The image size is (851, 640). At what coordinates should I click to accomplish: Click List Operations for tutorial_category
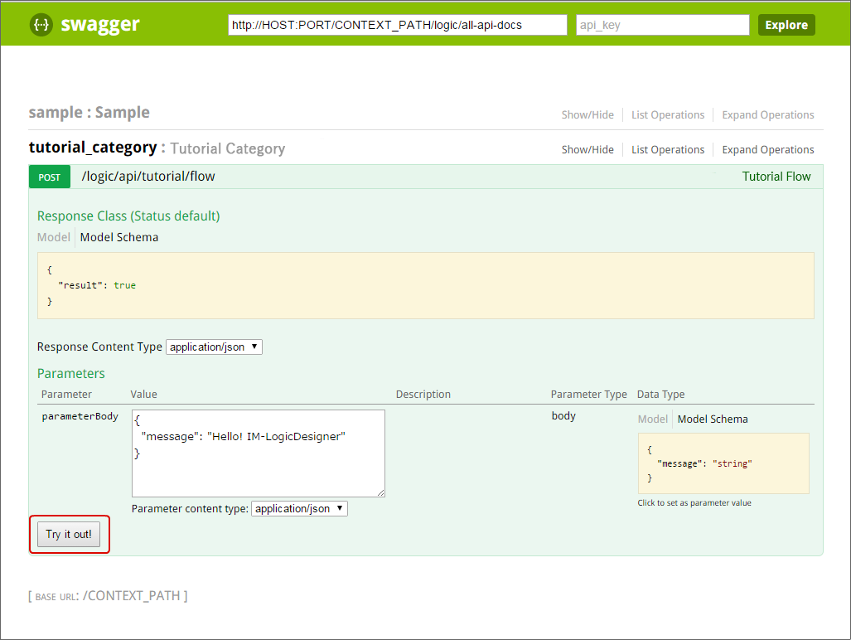pyautogui.click(x=668, y=150)
